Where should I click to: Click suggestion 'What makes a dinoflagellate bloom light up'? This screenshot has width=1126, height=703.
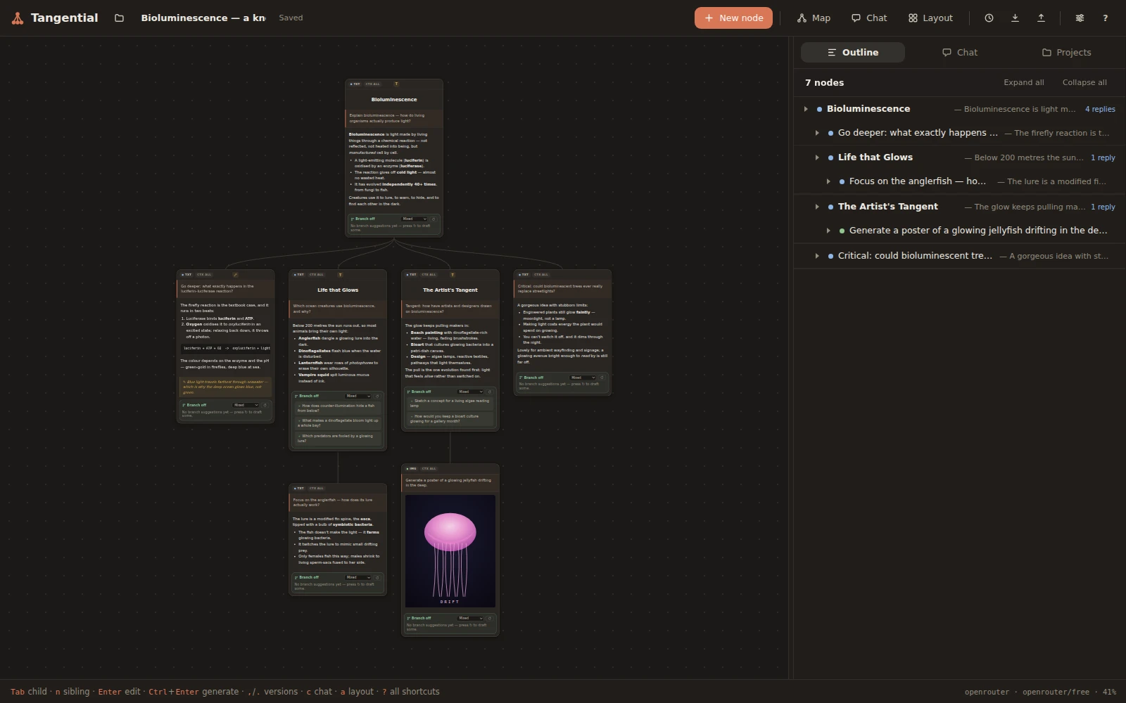(339, 423)
